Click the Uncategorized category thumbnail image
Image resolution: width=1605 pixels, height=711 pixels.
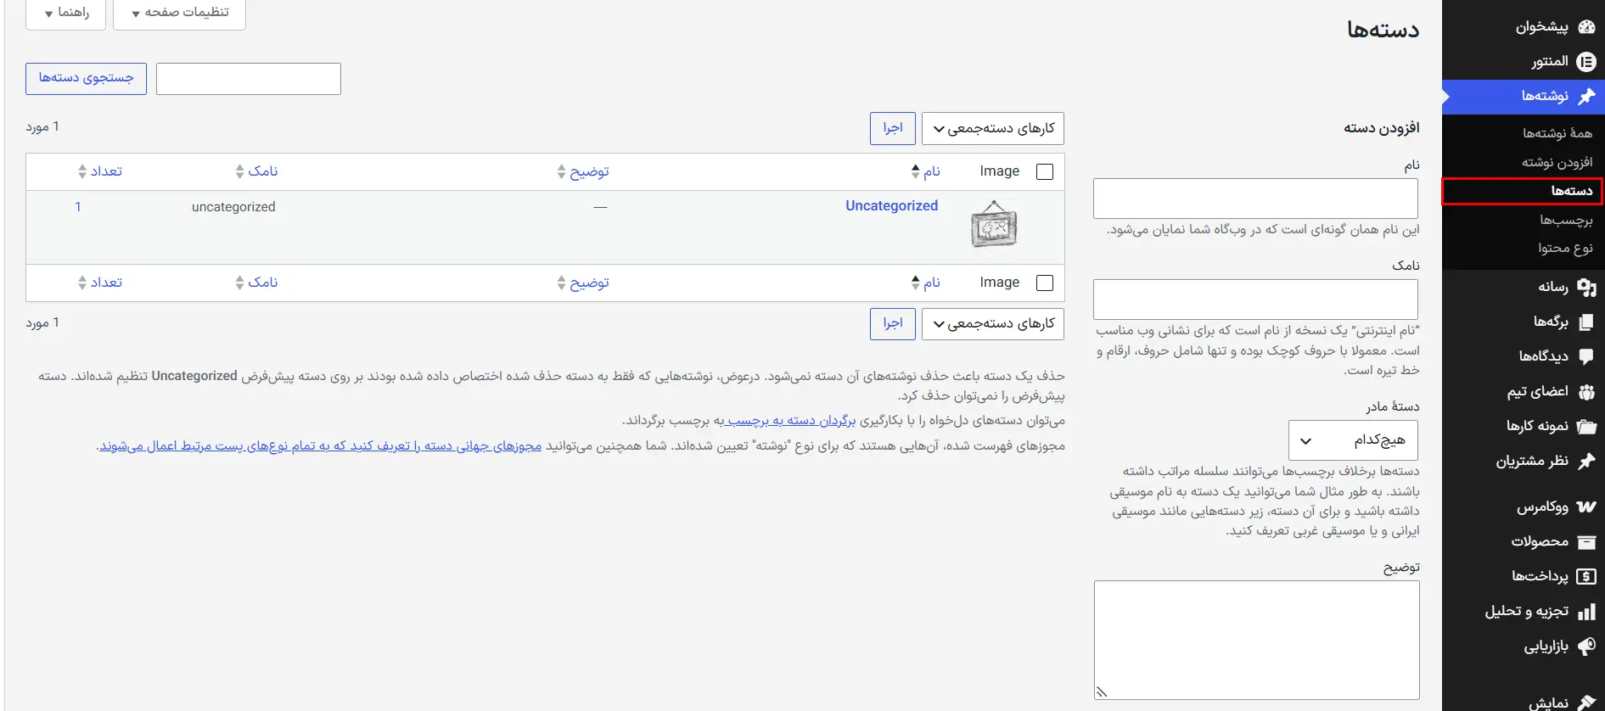994,224
